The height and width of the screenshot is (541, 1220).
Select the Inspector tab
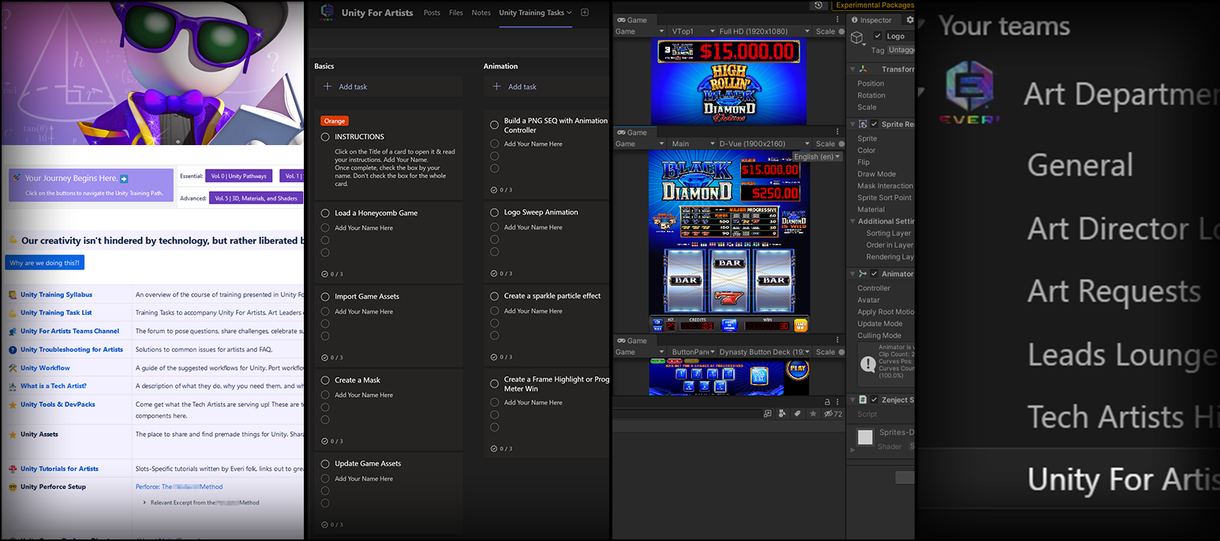point(872,20)
